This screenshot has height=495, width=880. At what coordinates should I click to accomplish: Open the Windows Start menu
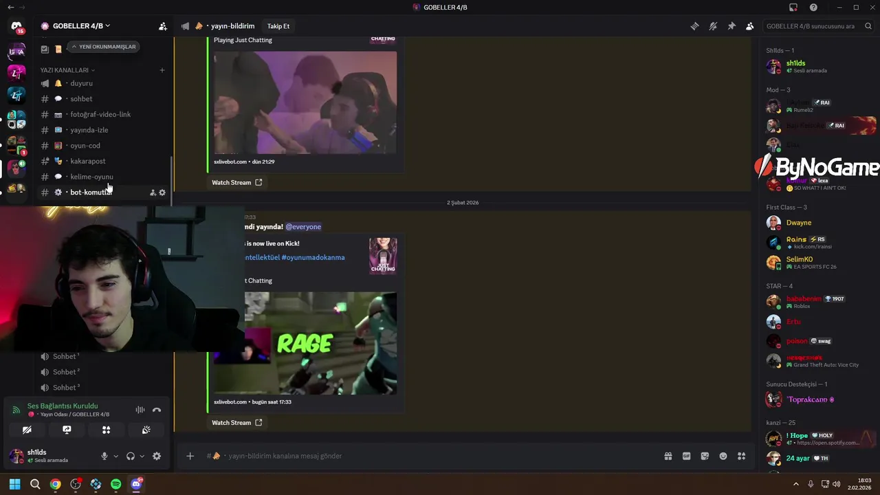pyautogui.click(x=14, y=484)
